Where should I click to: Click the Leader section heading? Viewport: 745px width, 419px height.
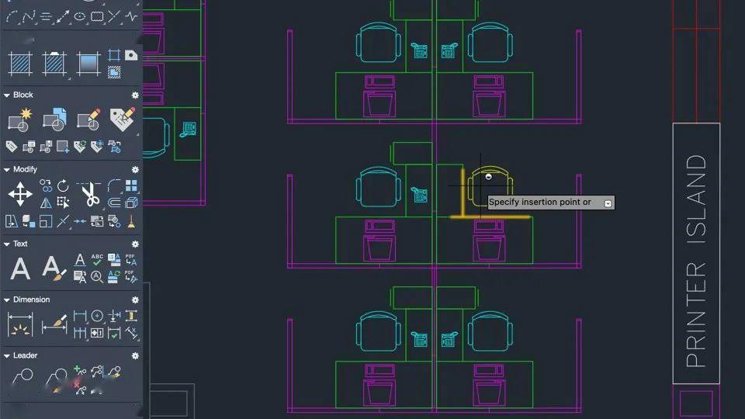point(25,355)
